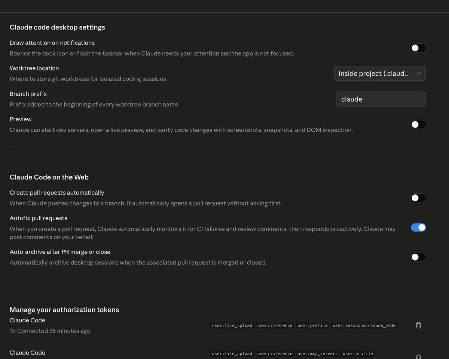Toggle Draw attention on notifications switch

[x=418, y=48]
